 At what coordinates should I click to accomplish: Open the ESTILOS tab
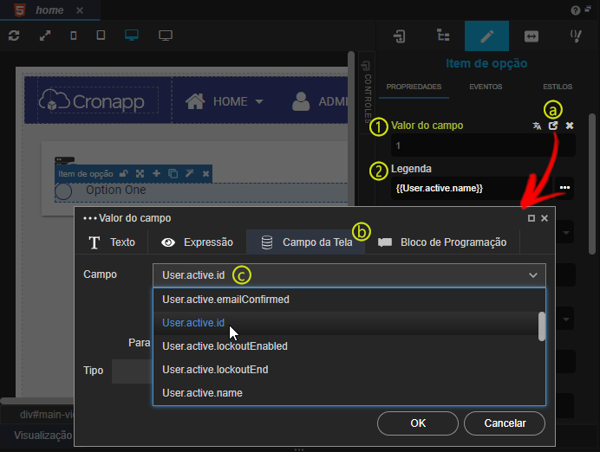coord(558,87)
